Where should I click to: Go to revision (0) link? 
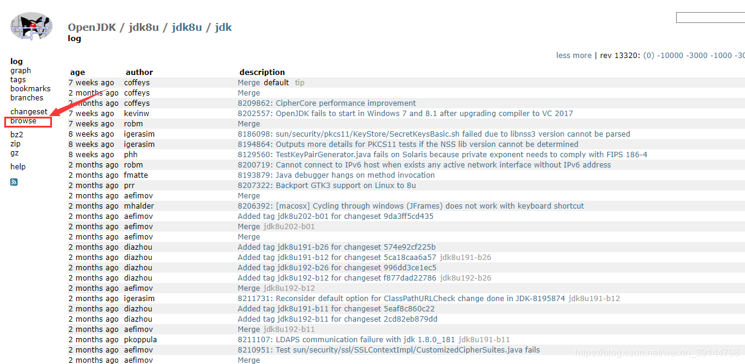tap(648, 56)
